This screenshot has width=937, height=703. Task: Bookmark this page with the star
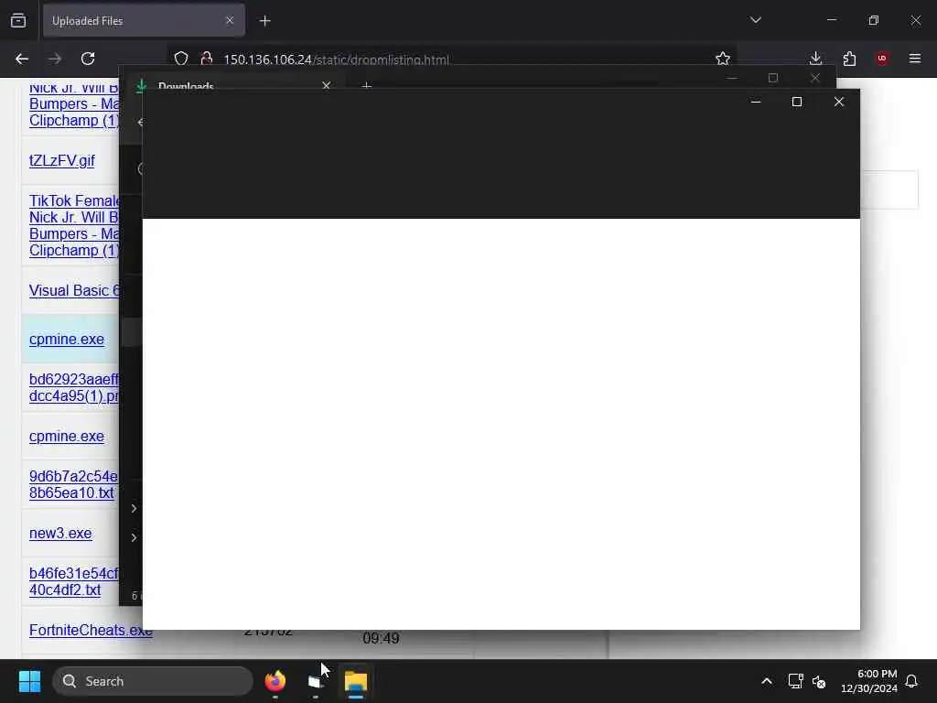coord(723,59)
